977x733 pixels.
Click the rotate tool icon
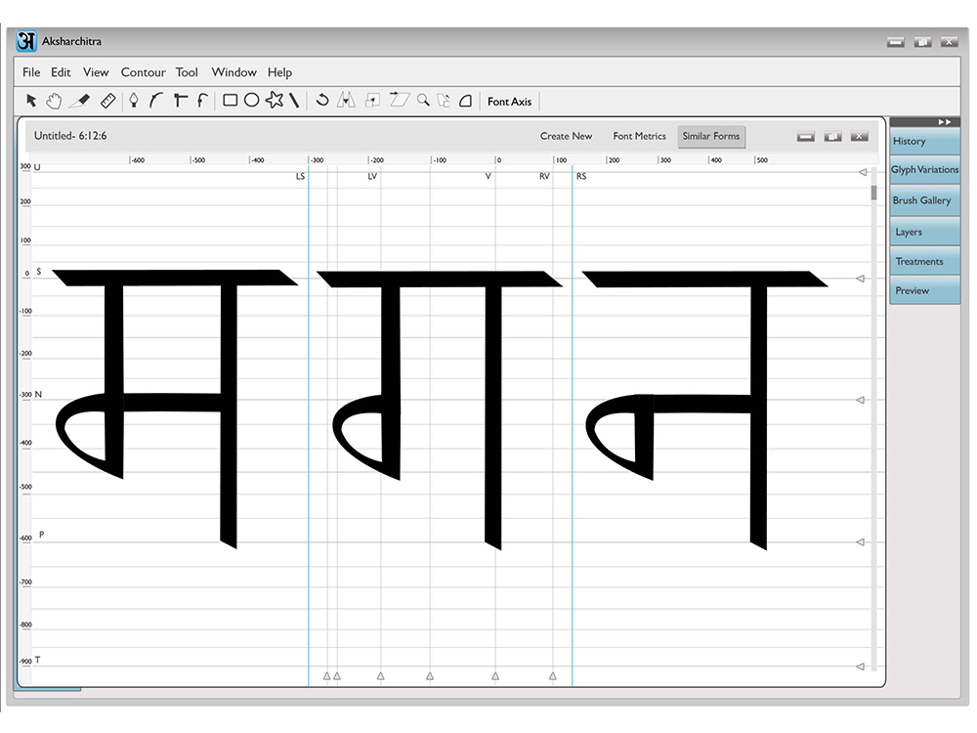(322, 100)
